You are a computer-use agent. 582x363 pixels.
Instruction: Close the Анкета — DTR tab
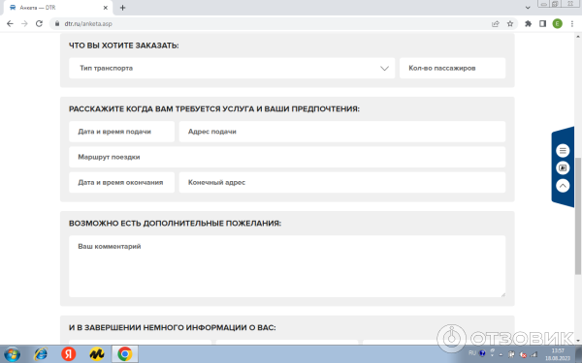(x=106, y=8)
